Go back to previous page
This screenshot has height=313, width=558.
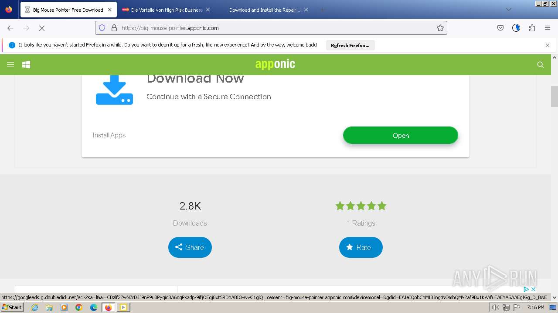pos(10,28)
